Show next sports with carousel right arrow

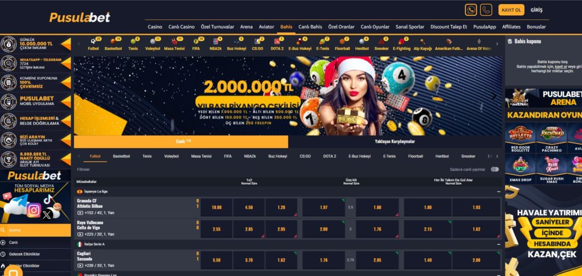tap(497, 44)
